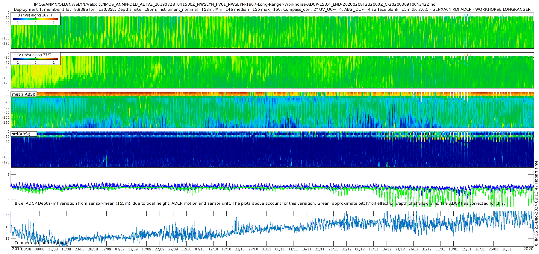Screen dimensions: 539x254
Task: Click the '21/11' date tick label
Action: (320, 249)
